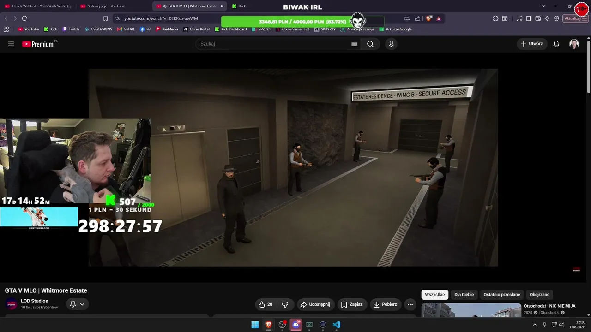Open the Windows Start menu
Viewport: 591px width, 332px height.
tap(255, 325)
